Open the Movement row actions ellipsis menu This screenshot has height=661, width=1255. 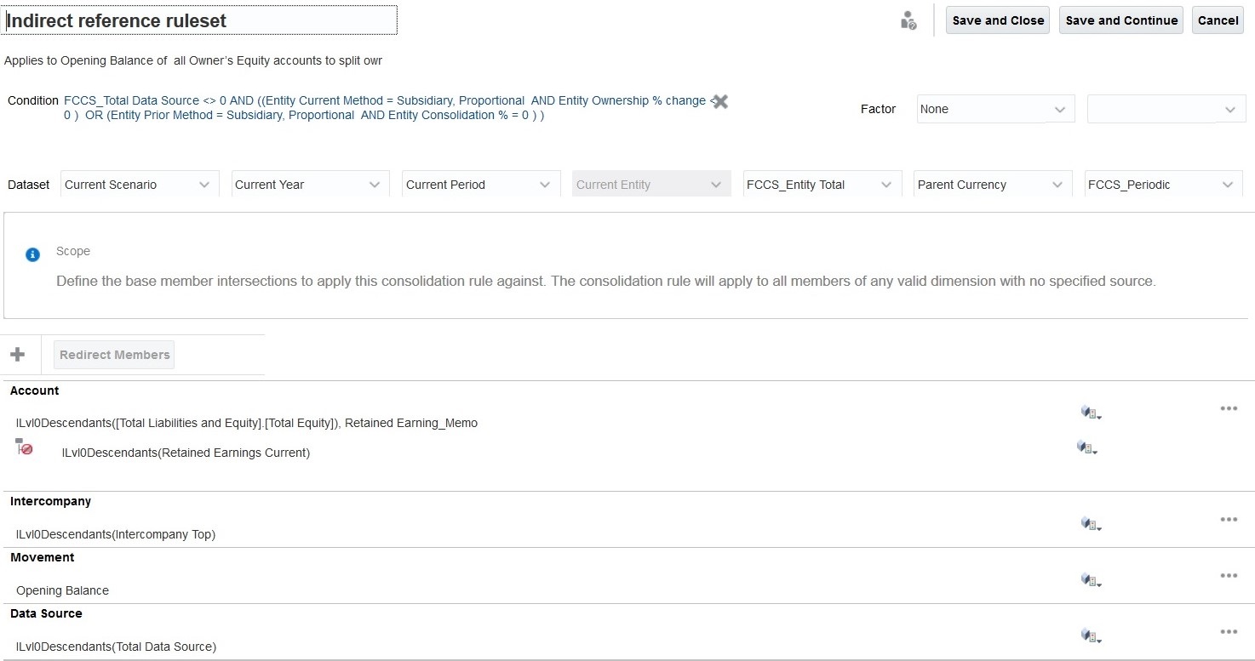[x=1228, y=576]
